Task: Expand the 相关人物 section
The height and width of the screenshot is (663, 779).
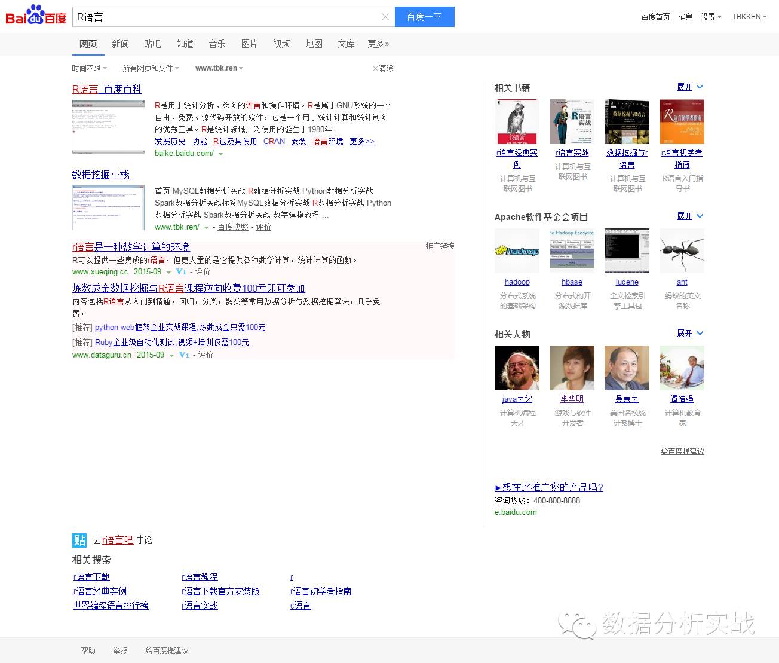Action: click(x=690, y=334)
